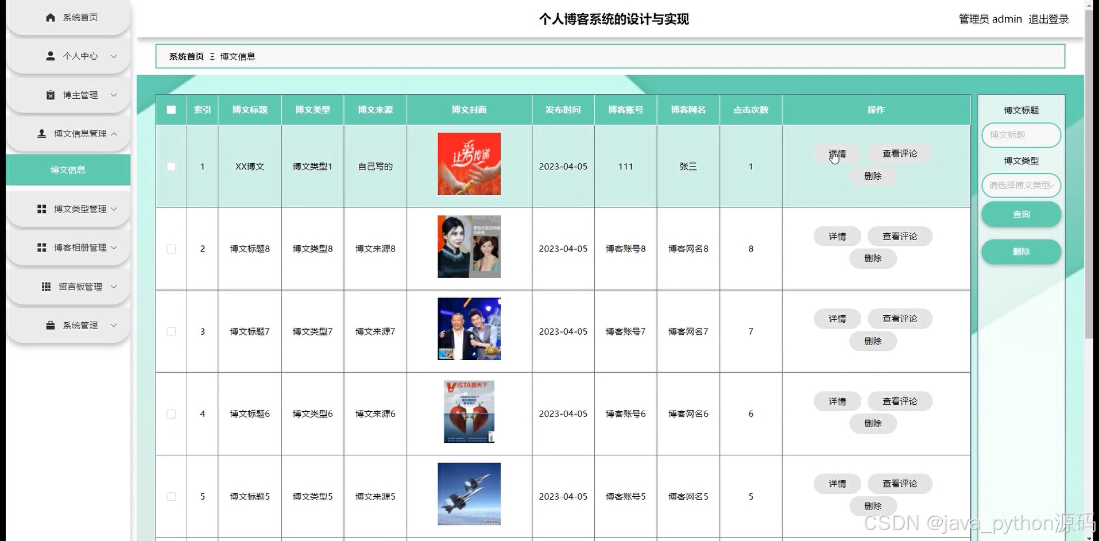Click 删除 for the 博文标题5 row
This screenshot has height=541, width=1099.
click(x=873, y=506)
